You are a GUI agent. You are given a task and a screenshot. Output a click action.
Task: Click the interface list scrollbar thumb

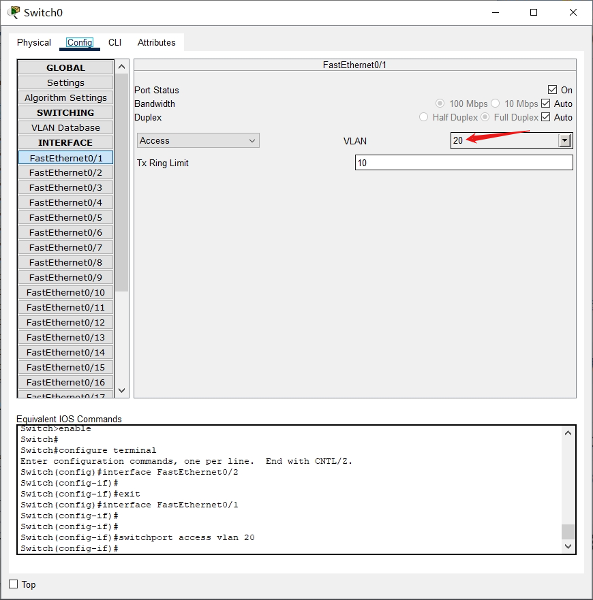122,183
